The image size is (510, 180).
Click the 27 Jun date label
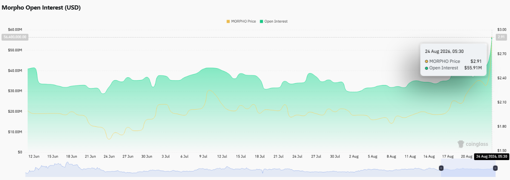click(x=128, y=156)
